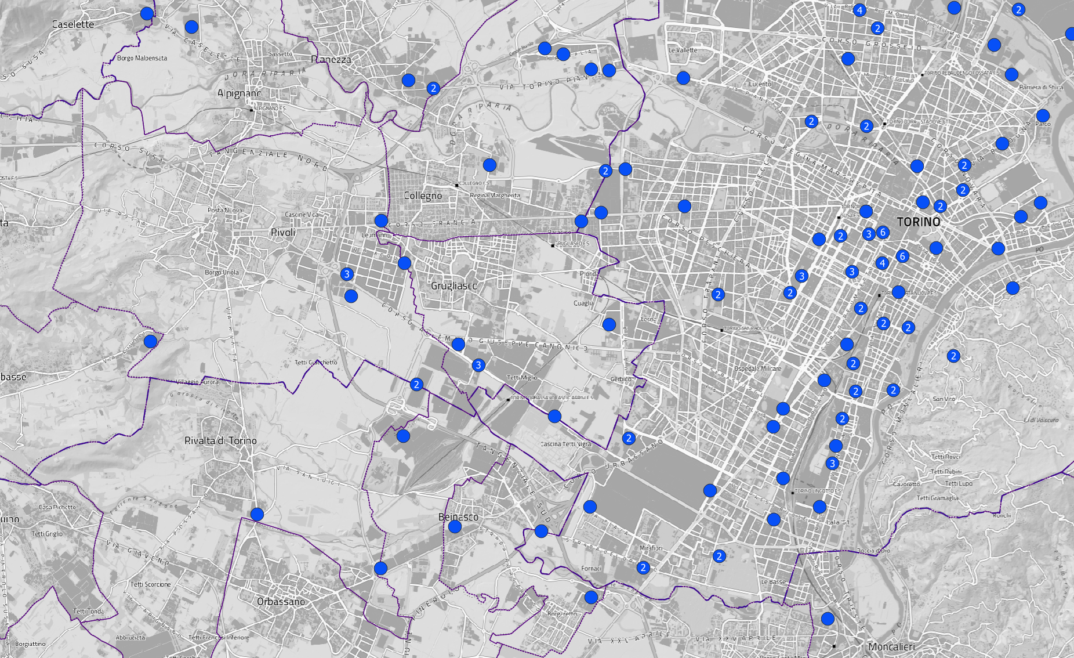Image resolution: width=1074 pixels, height=658 pixels.
Task: Click the marker on Via Sangone in the west
Action: 151,341
